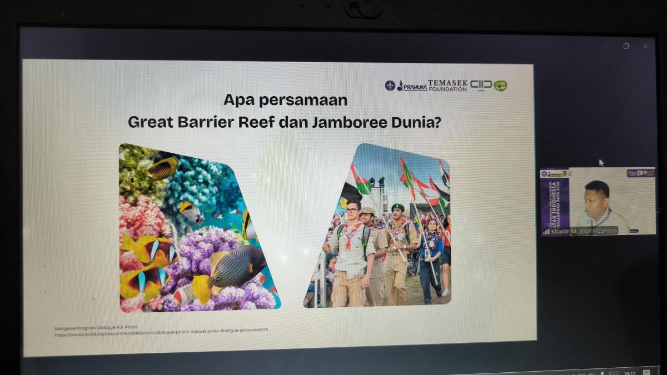Close the meeting window

[x=645, y=46]
